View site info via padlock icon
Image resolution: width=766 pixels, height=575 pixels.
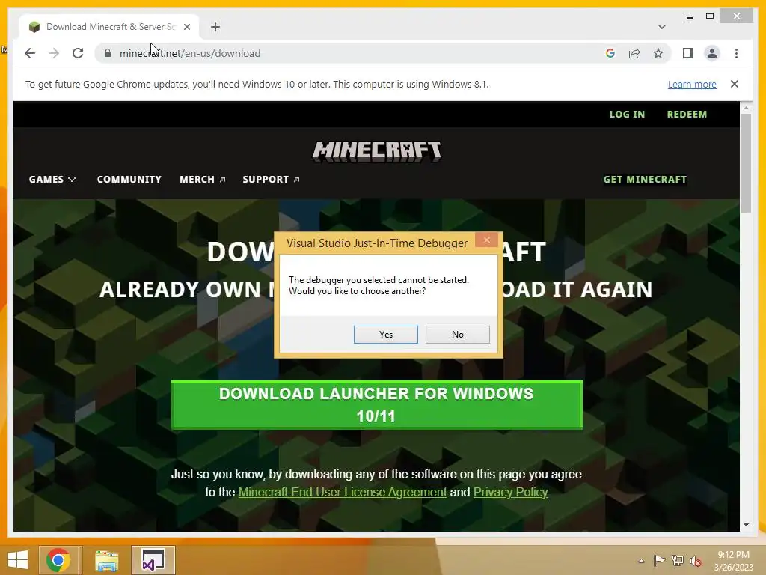108,53
